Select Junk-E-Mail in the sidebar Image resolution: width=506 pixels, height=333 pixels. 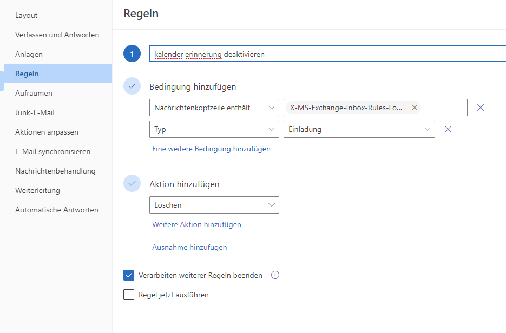pos(35,112)
